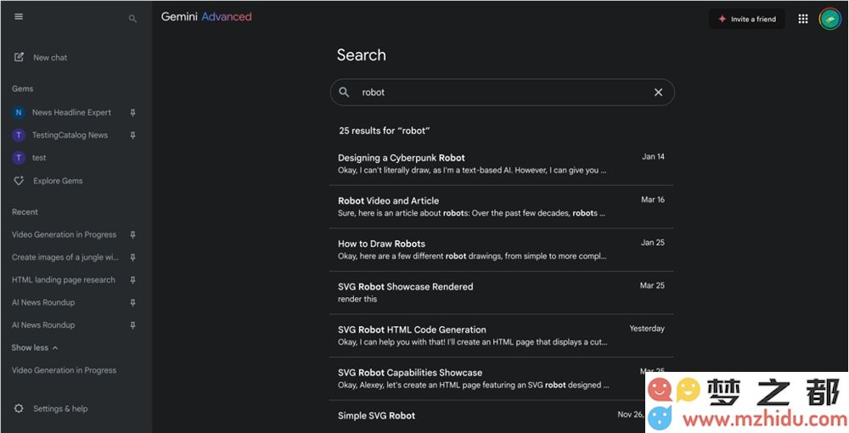Open the first AI News Roundup chat
Screen dimensions: 849x433
coord(43,302)
